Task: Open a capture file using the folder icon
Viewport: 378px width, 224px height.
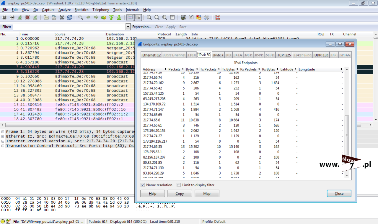Action: [x=46, y=17]
